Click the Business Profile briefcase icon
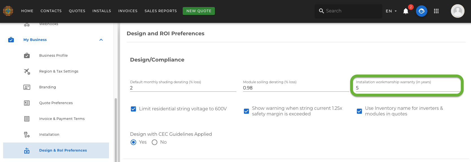 point(27,56)
